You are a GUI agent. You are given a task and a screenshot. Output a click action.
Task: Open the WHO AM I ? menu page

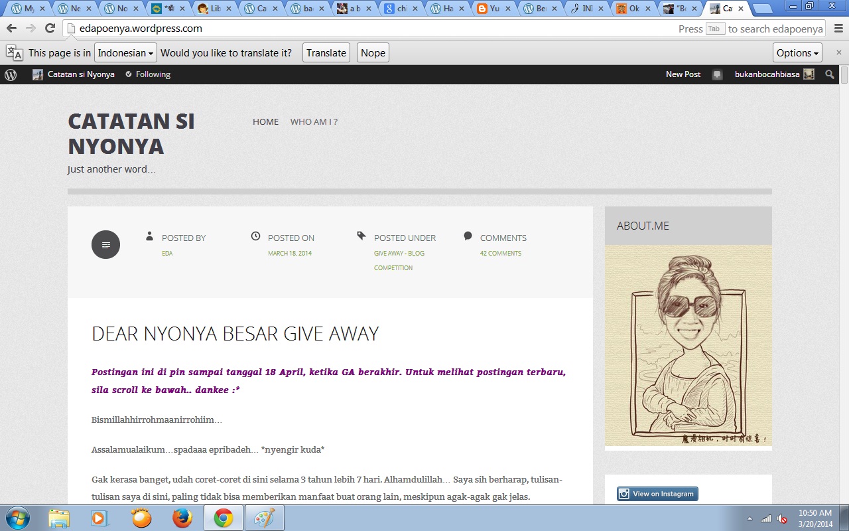click(314, 122)
